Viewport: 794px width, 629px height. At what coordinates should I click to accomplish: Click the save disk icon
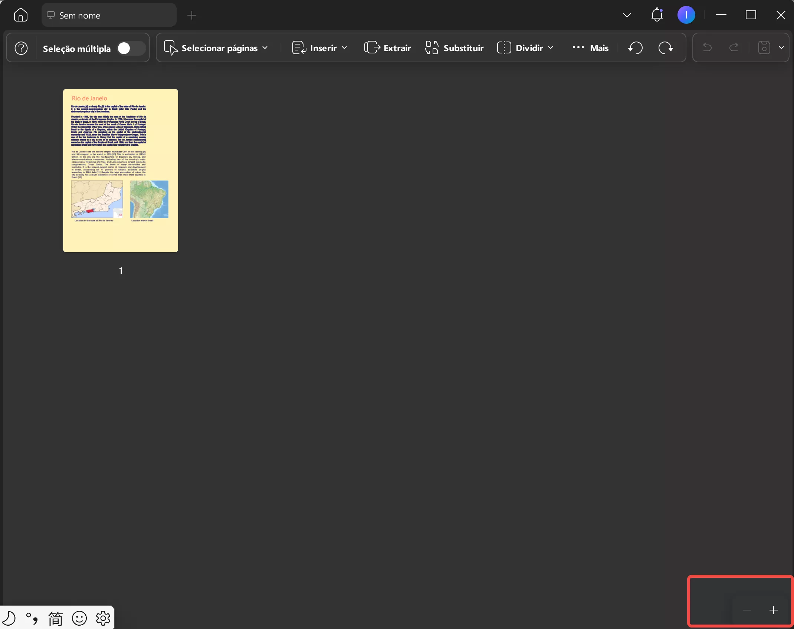tap(764, 48)
